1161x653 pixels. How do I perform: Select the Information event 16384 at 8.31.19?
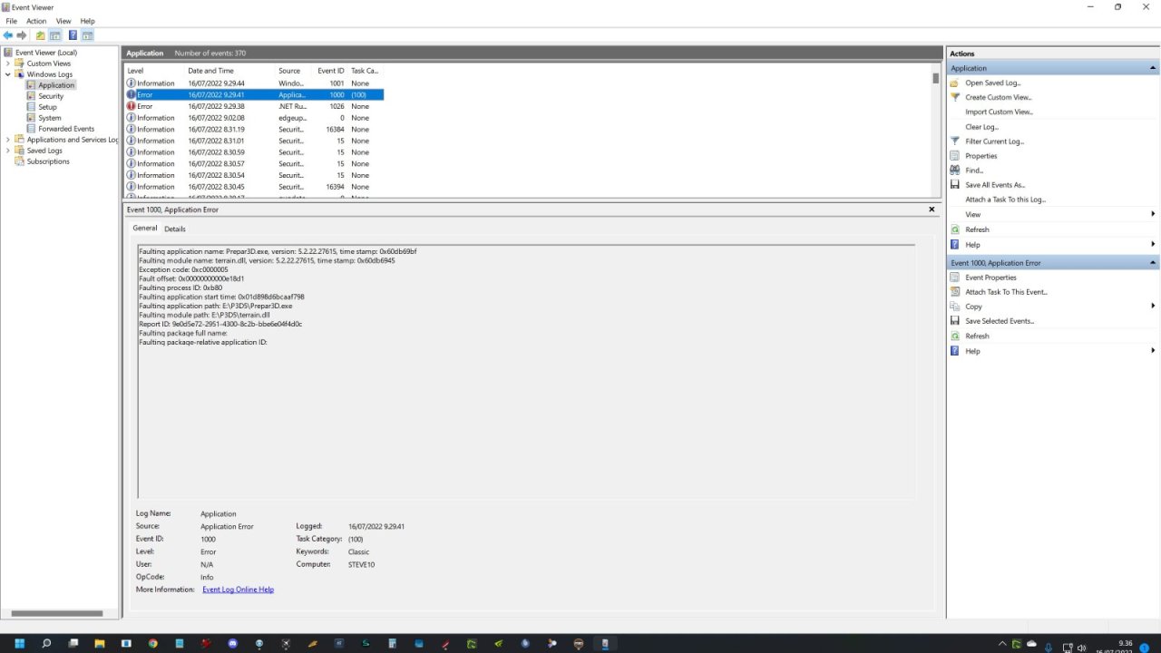click(x=254, y=129)
